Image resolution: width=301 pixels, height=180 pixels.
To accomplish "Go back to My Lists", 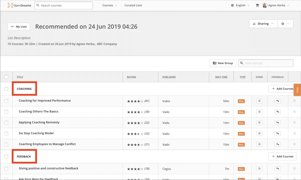I will click(19, 27).
